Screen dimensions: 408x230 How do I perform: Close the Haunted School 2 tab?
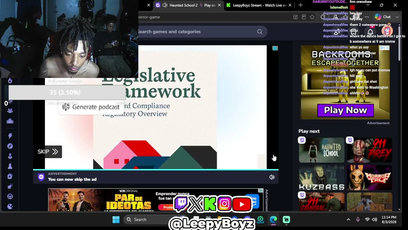(219, 5)
